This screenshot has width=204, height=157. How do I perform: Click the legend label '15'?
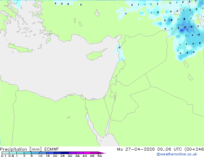pyautogui.click(x=48, y=156)
